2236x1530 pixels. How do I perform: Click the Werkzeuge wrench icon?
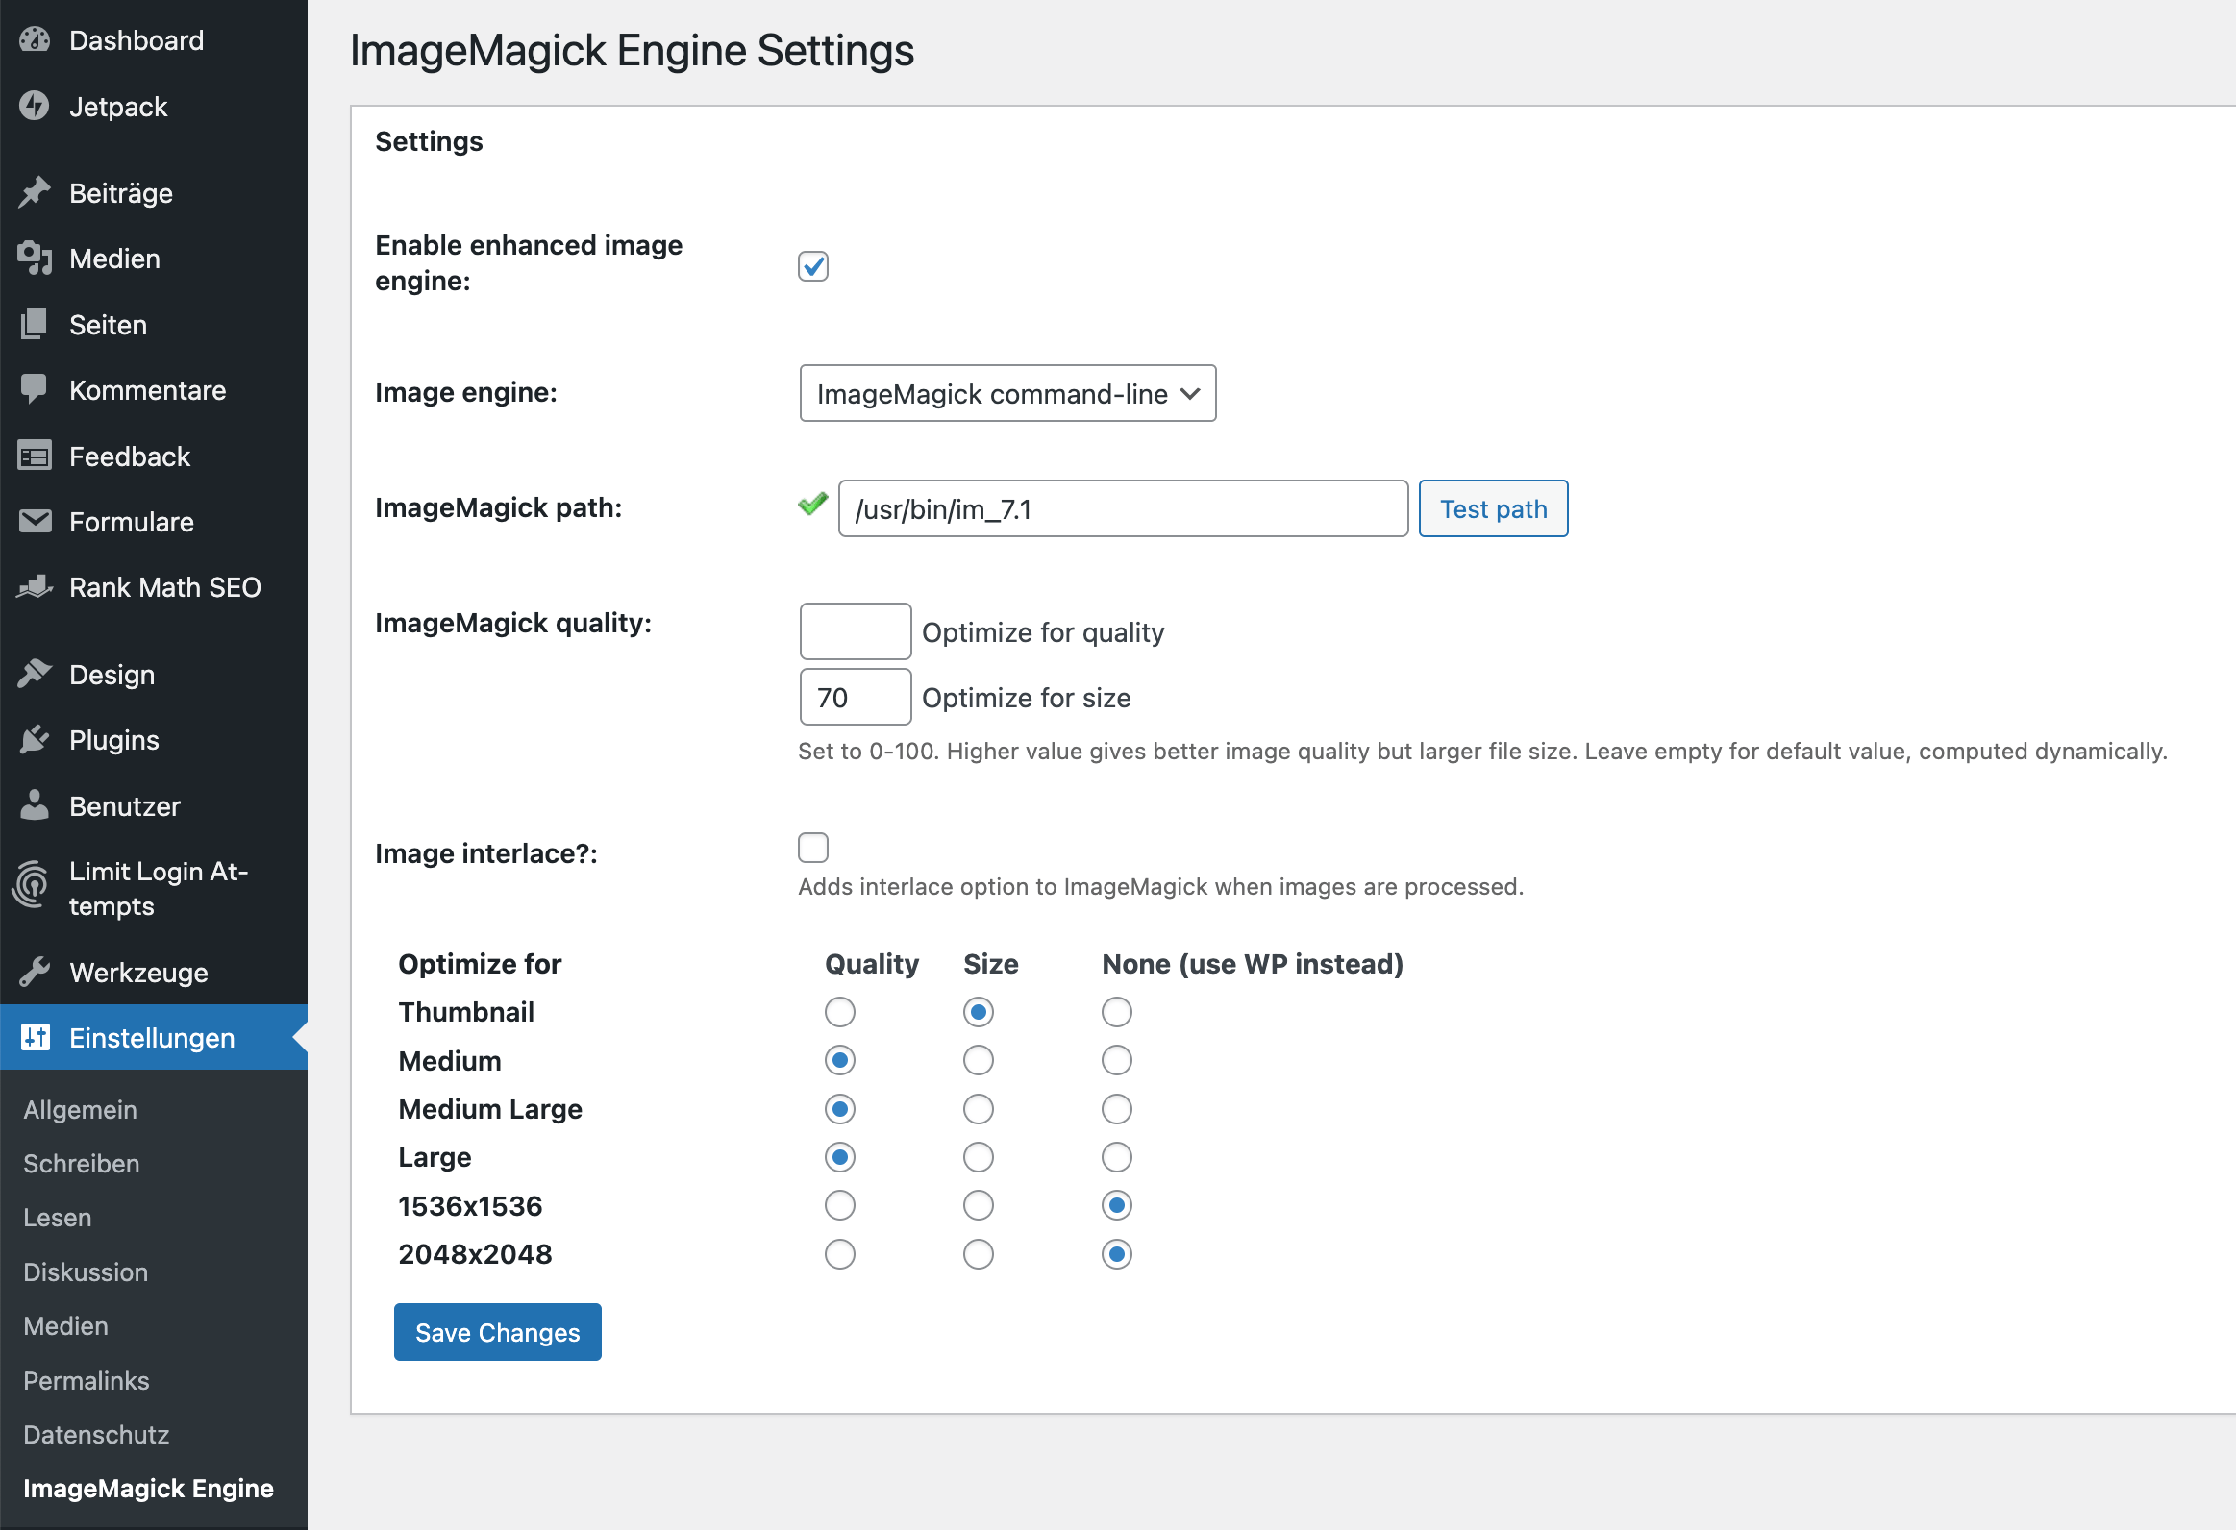pyautogui.click(x=35, y=973)
